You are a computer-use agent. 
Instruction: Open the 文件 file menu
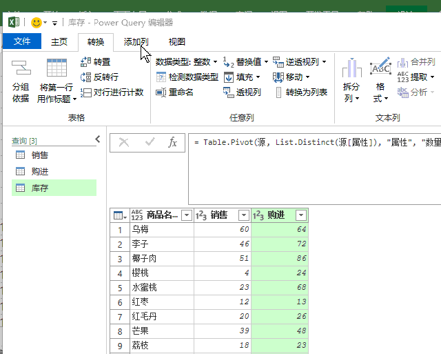pyautogui.click(x=22, y=41)
